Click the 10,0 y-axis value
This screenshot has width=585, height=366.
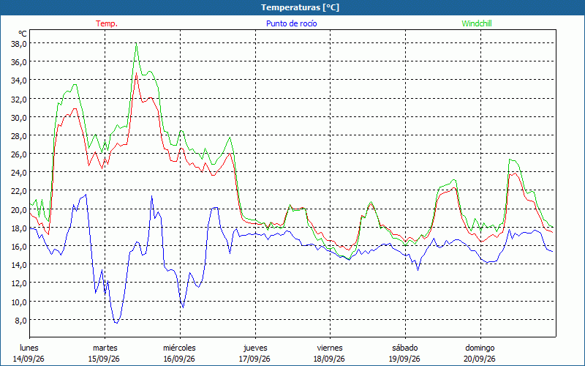point(19,302)
